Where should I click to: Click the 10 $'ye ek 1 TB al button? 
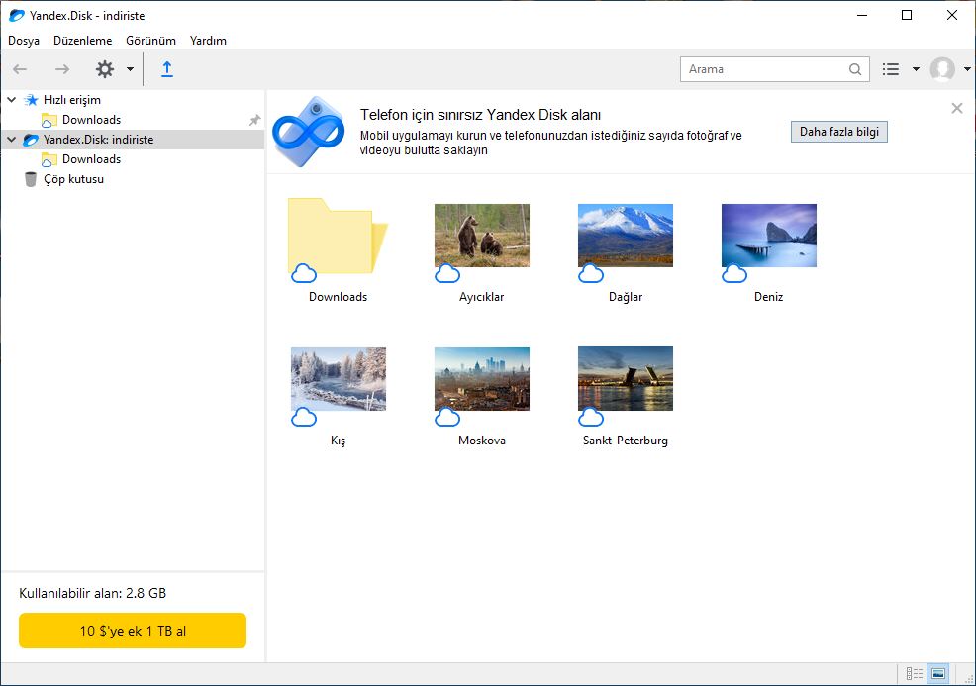click(x=133, y=631)
